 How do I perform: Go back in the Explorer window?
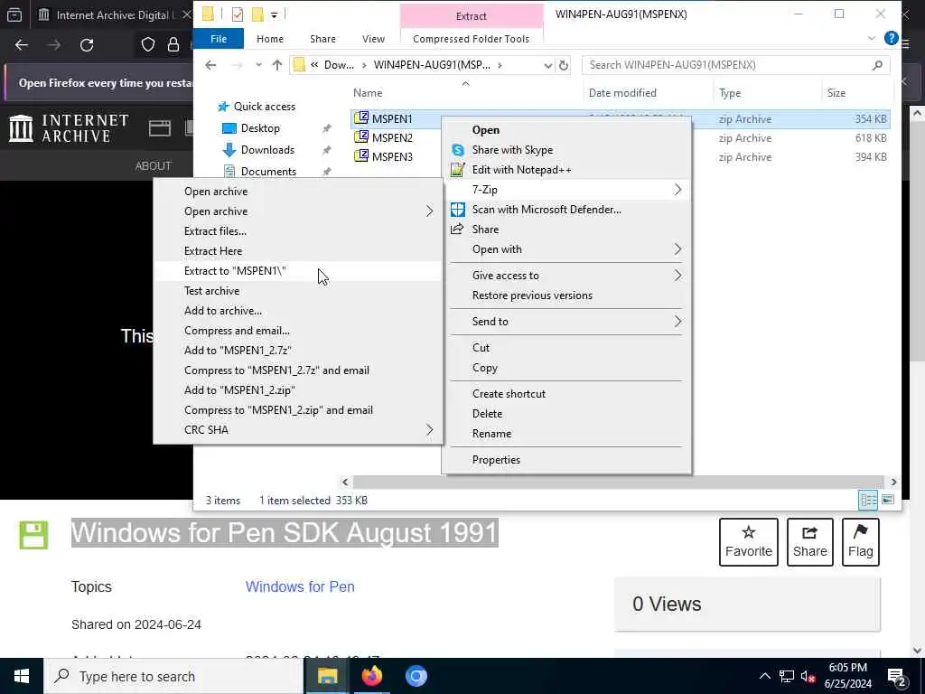[x=210, y=65]
